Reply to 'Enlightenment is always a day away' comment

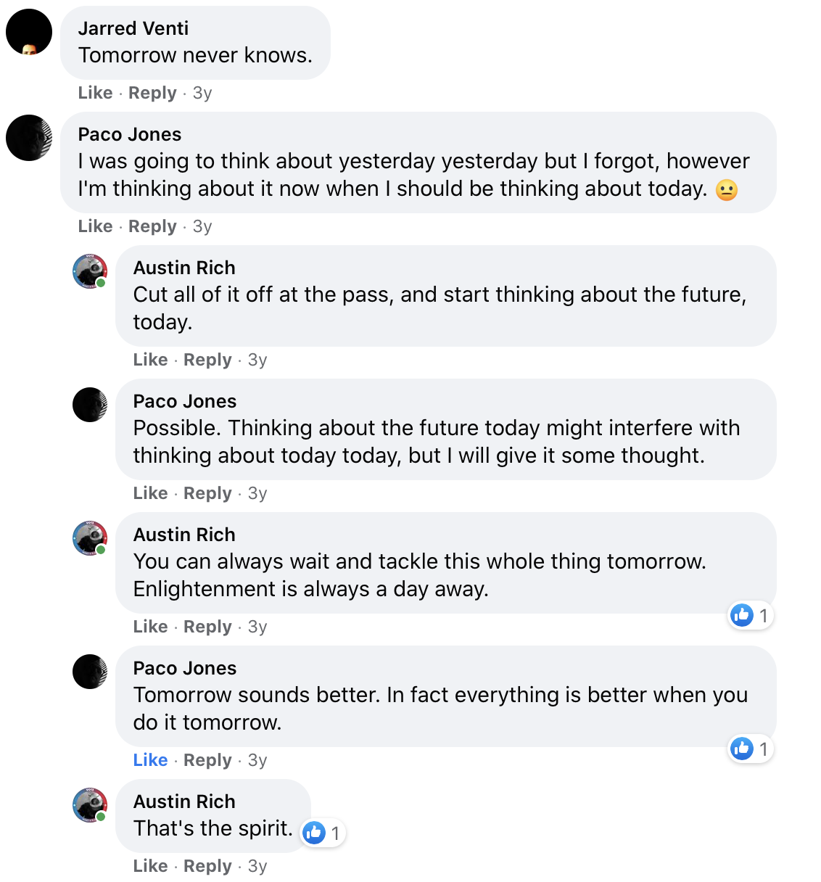click(x=207, y=627)
